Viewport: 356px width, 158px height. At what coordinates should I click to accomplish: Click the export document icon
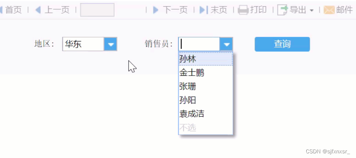click(x=283, y=10)
